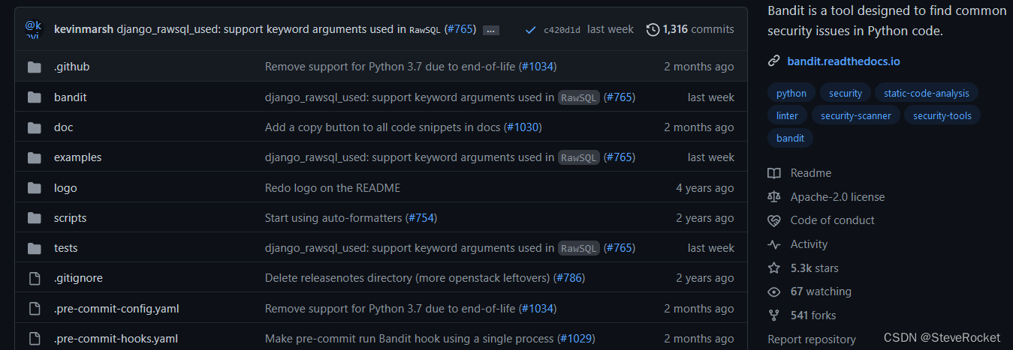This screenshot has width=1013, height=350.
Task: Open .pre-commit-config.yaml file
Action: (116, 309)
